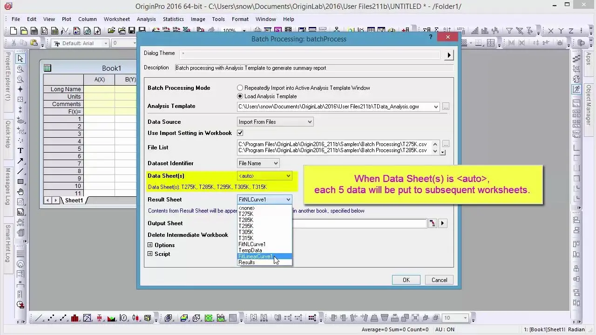Click the Scatter plot icon in bottom toolbar

coord(51,318)
